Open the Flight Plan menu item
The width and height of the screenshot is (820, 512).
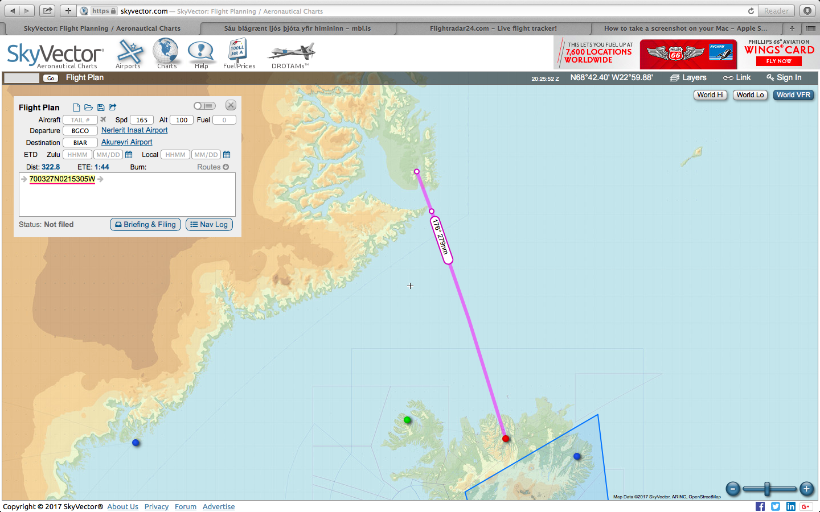click(x=85, y=78)
